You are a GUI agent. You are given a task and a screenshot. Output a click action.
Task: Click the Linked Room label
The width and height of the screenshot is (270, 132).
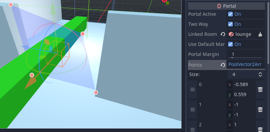pos(203,34)
